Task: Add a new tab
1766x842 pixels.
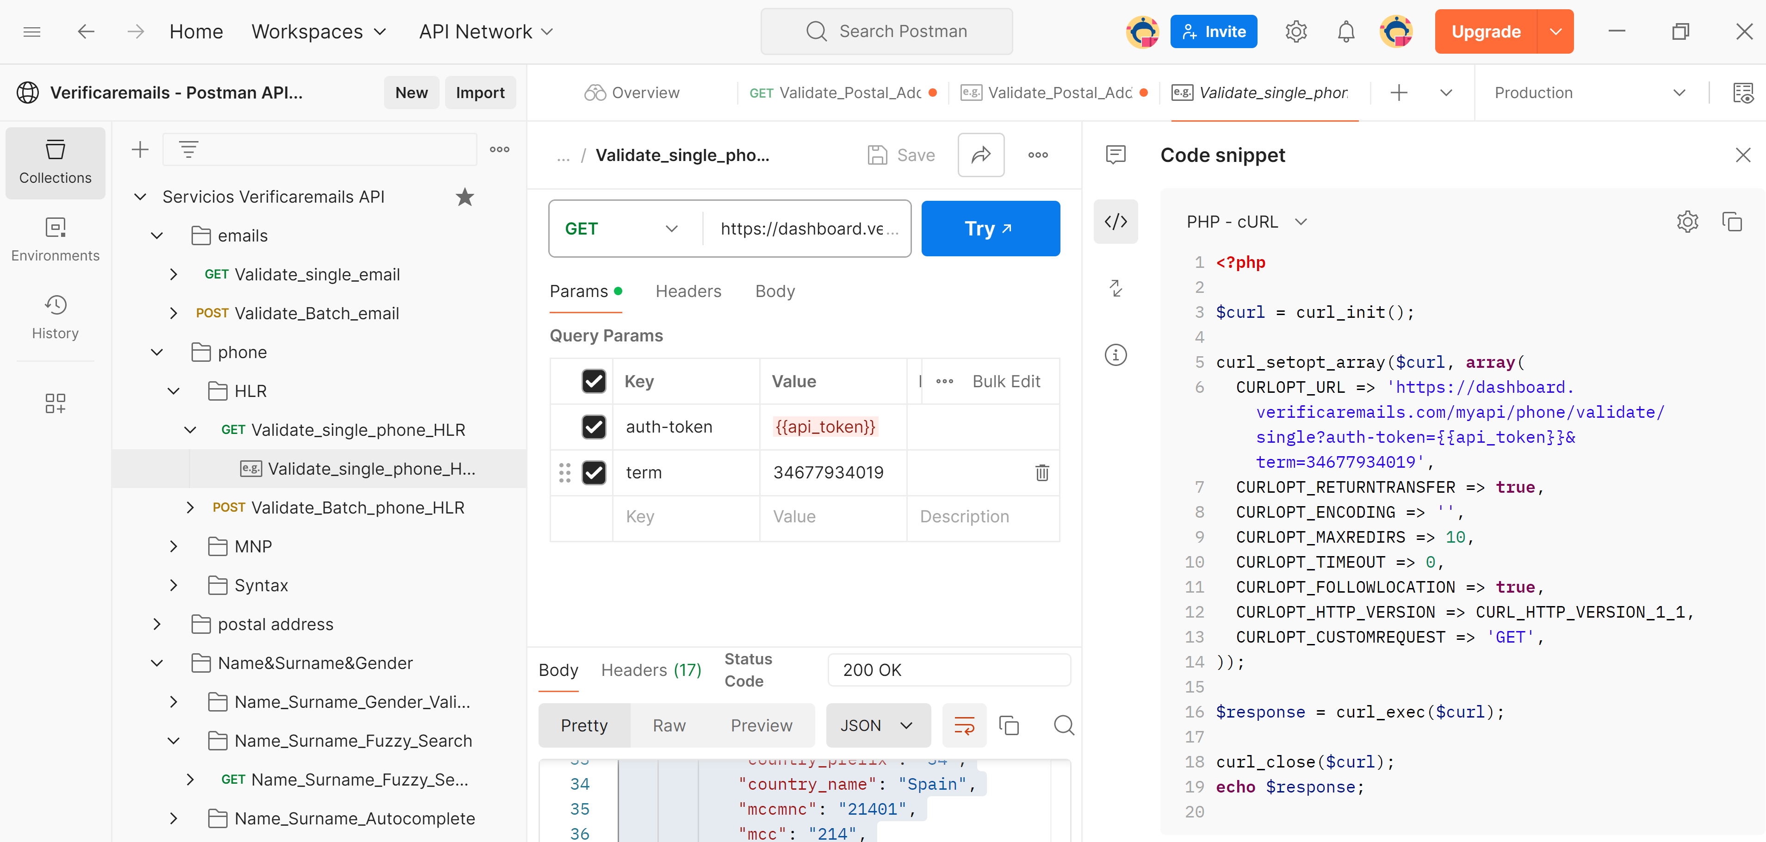Action: point(1399,93)
